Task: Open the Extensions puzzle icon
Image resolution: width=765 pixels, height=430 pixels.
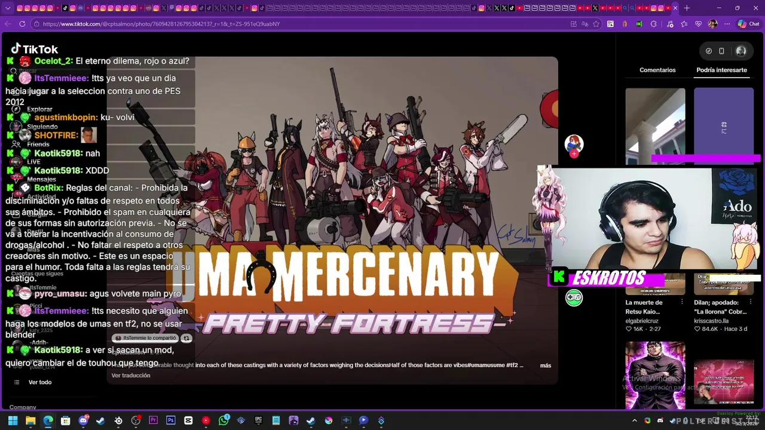Action: [654, 24]
